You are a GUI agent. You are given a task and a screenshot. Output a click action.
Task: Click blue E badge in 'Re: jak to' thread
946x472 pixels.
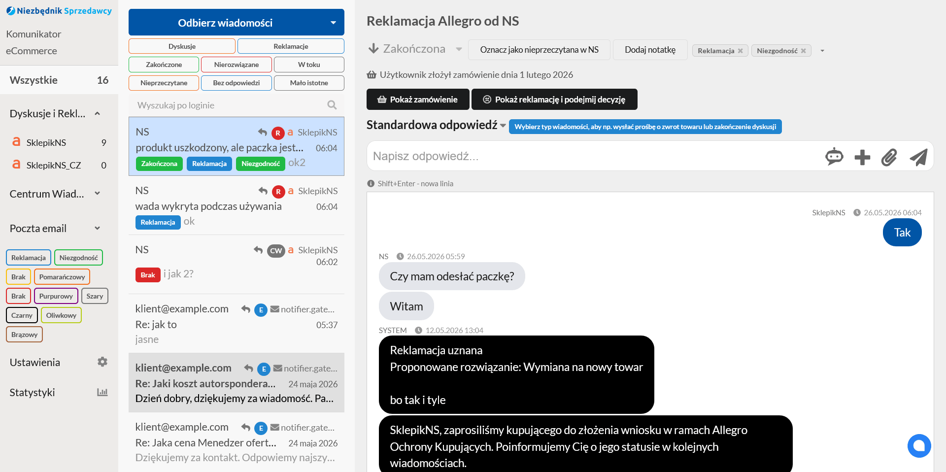(261, 309)
